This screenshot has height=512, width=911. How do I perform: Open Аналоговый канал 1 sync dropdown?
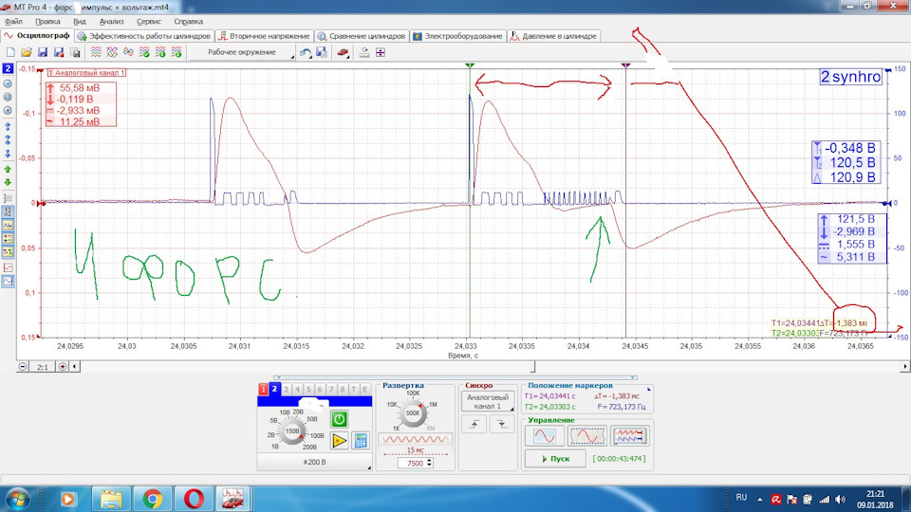point(488,402)
